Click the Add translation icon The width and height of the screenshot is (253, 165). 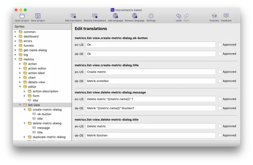[x=73, y=16]
